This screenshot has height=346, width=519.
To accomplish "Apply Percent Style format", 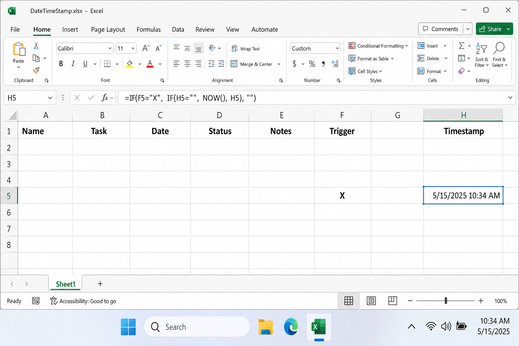I will coord(312,64).
